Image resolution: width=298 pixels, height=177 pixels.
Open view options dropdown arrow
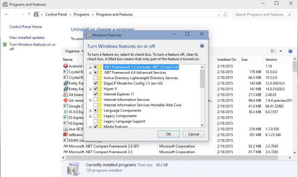[x=281, y=51]
